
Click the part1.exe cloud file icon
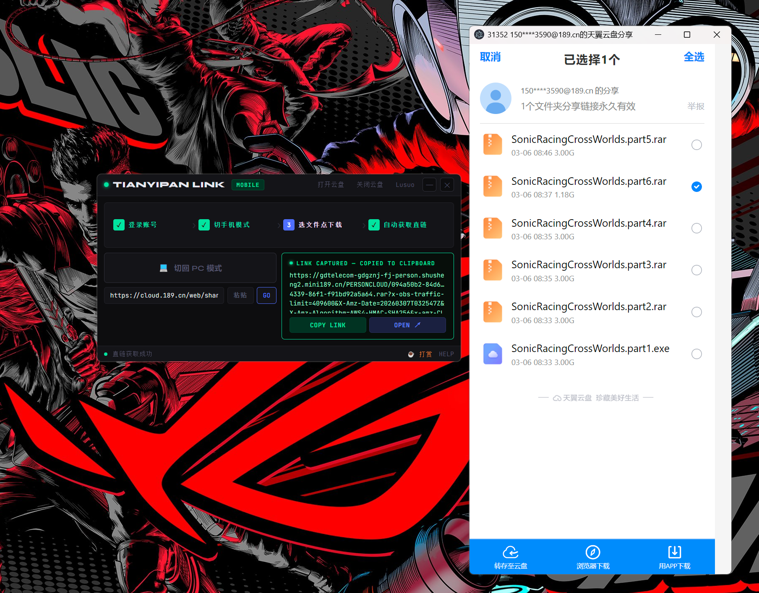coord(493,354)
